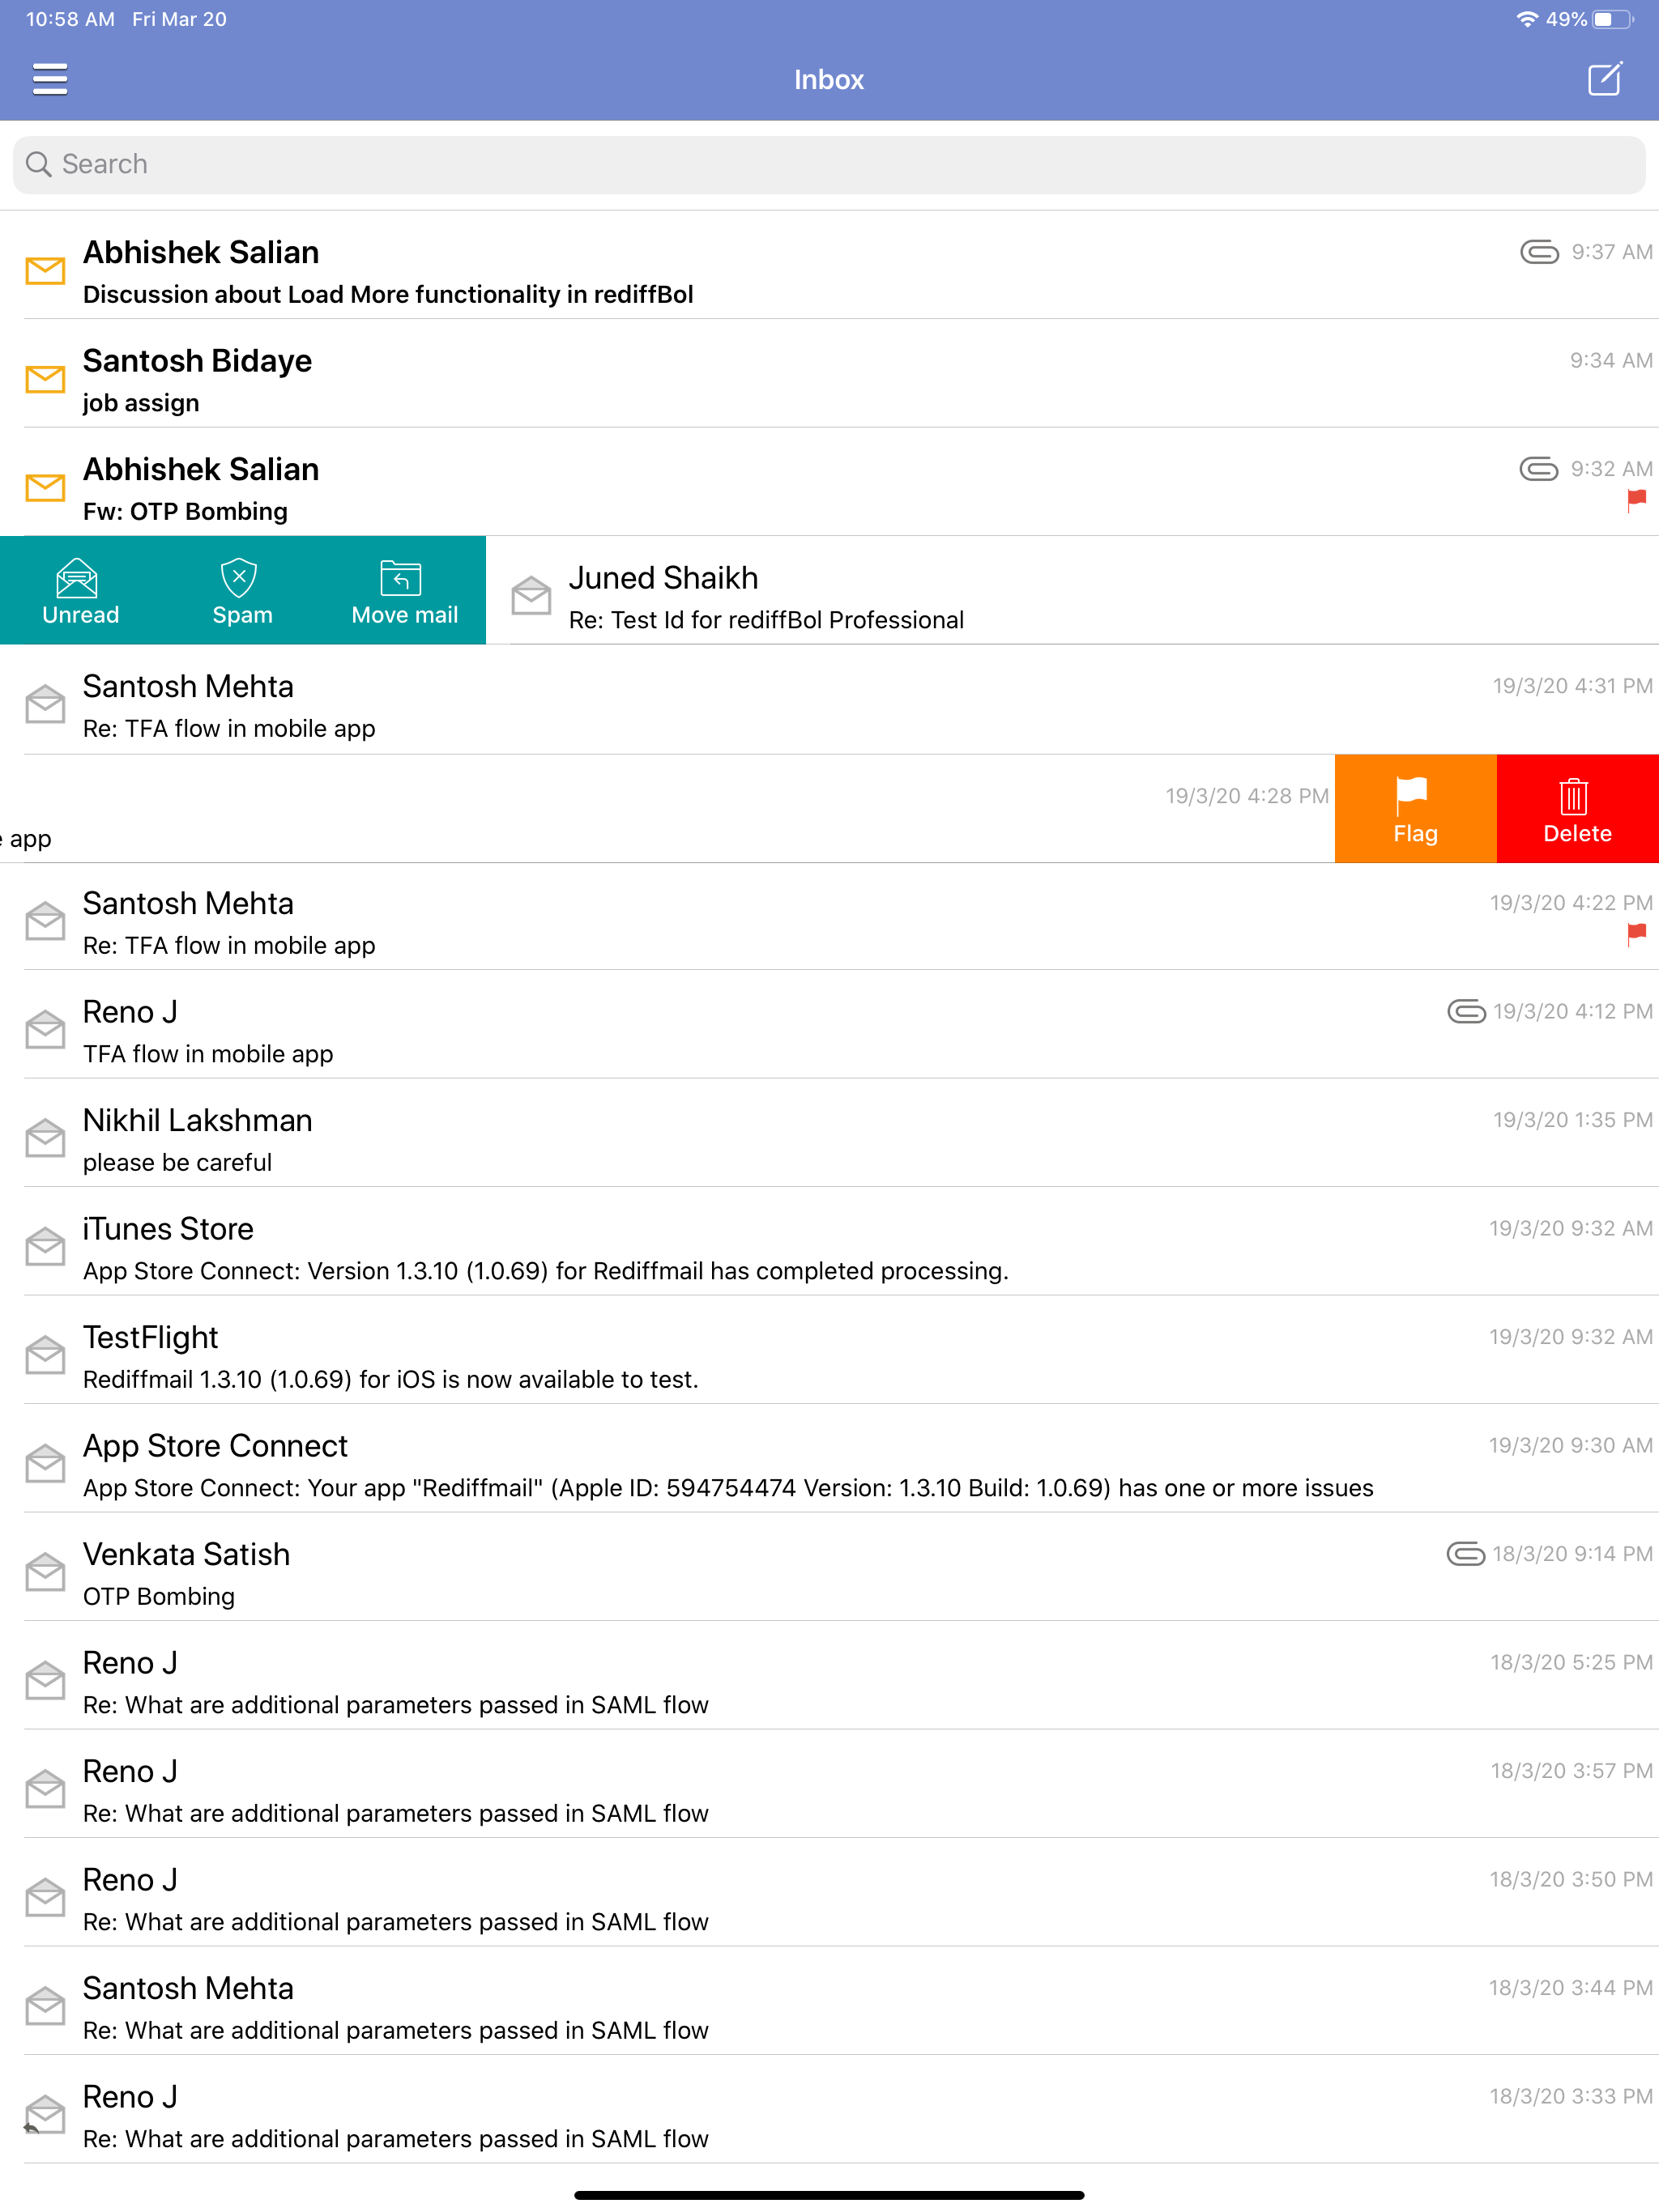Select the 19/3/20 4:31 PM timestamp
This screenshot has height=2212, width=1659.
(1572, 686)
